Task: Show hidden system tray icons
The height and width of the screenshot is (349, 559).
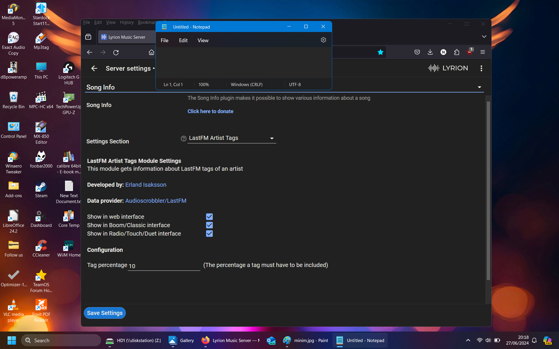Action: point(468,340)
